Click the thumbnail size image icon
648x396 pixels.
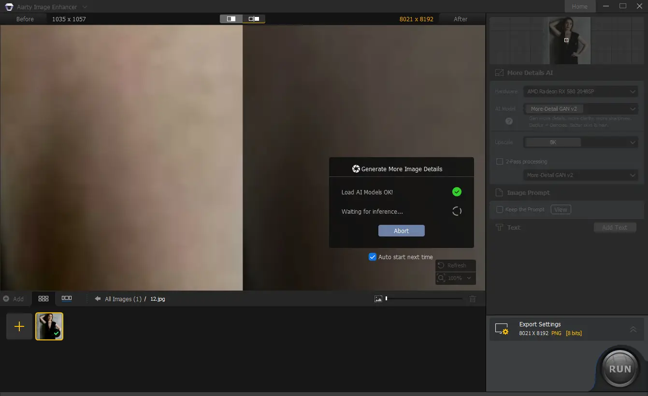click(378, 299)
